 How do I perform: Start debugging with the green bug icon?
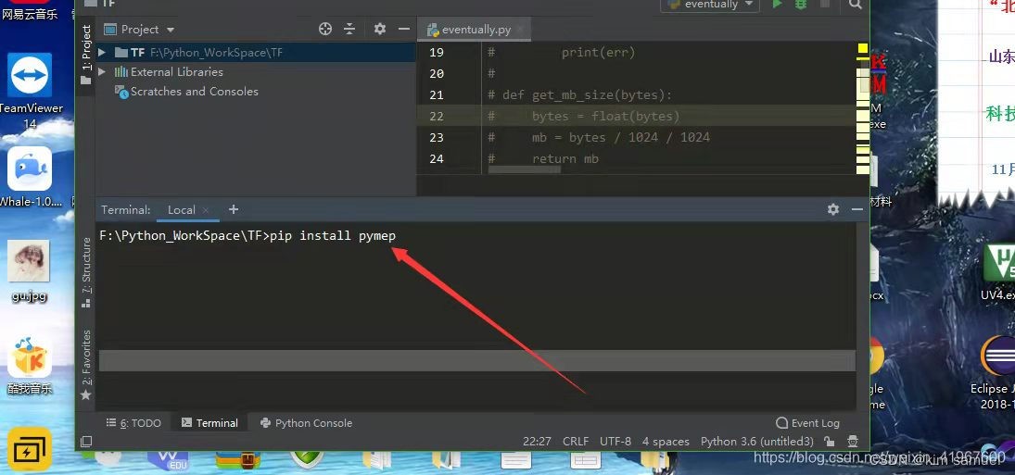[x=801, y=4]
